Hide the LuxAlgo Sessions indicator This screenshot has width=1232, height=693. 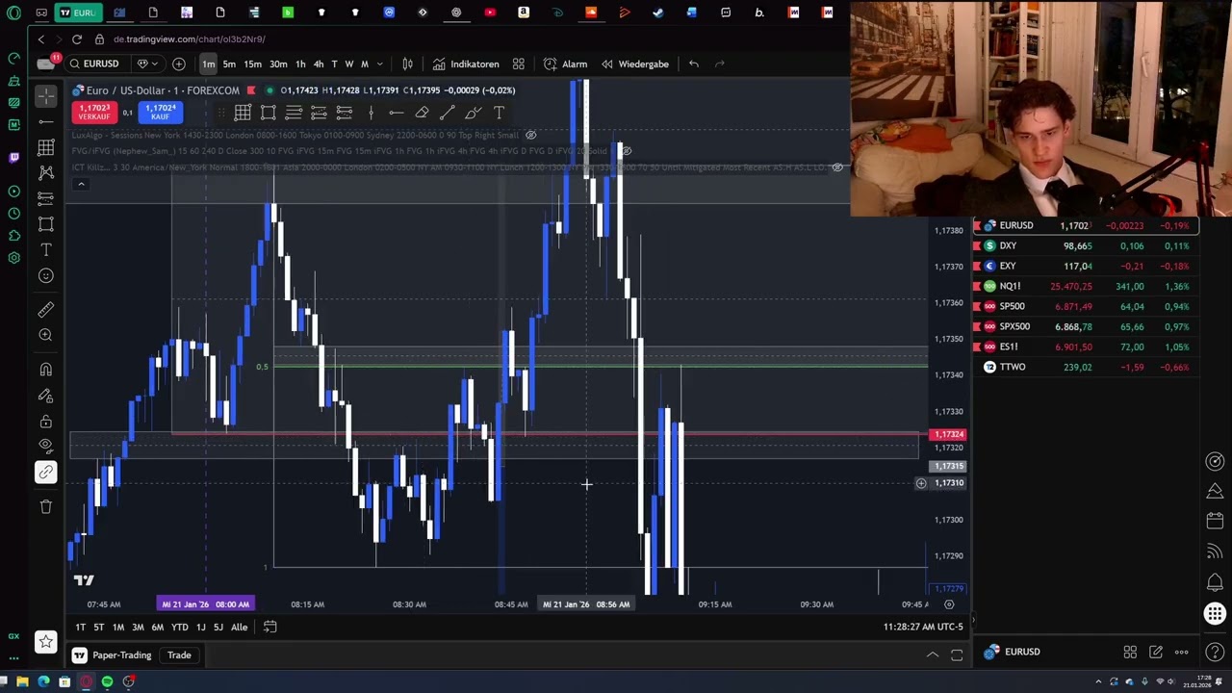530,135
